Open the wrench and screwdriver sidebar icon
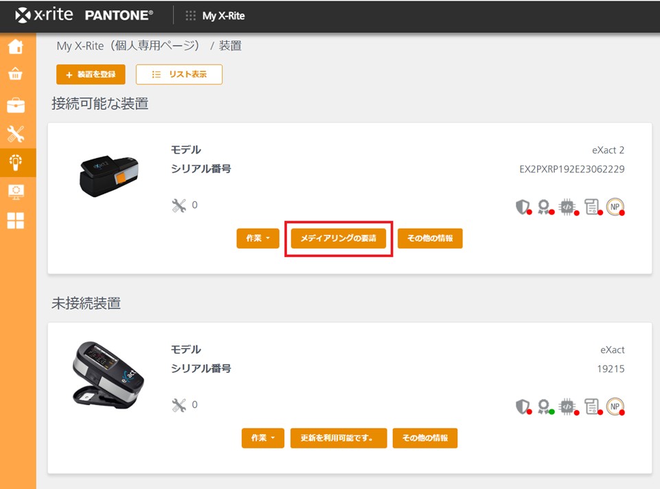 click(16, 134)
